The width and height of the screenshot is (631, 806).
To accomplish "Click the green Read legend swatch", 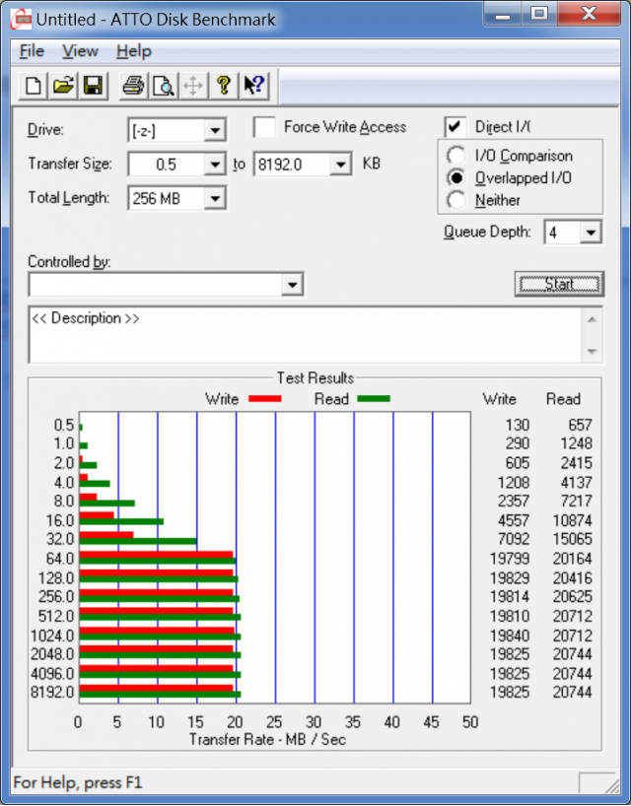I will pos(374,398).
